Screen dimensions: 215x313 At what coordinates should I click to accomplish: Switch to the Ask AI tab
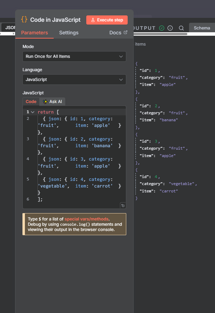coord(52,102)
